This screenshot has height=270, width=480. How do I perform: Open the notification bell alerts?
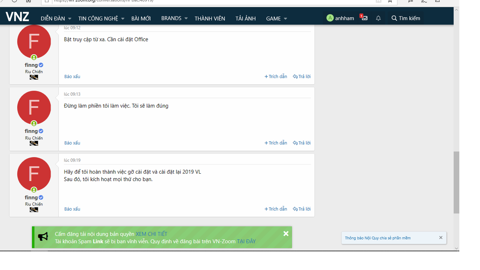378,18
